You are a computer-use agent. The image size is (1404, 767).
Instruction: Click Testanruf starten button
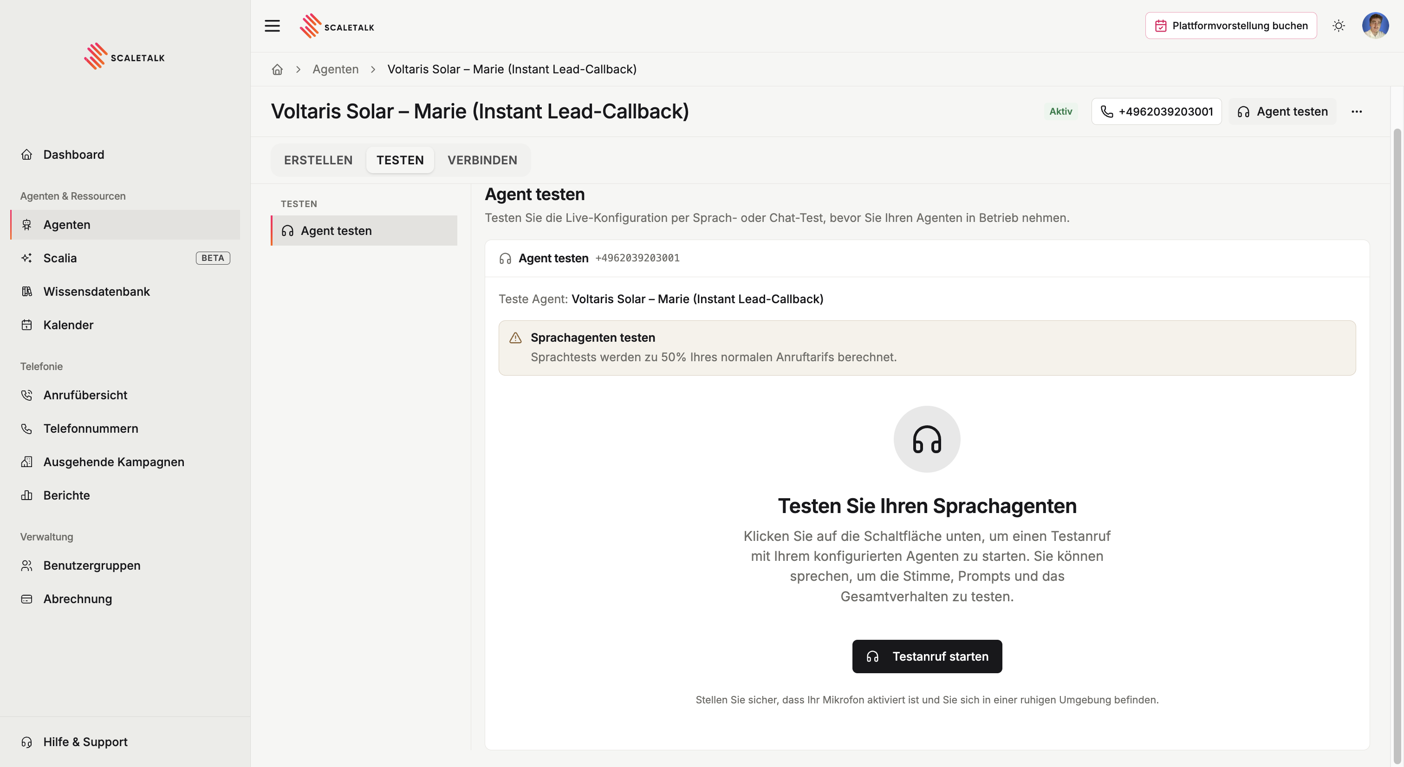[927, 656]
